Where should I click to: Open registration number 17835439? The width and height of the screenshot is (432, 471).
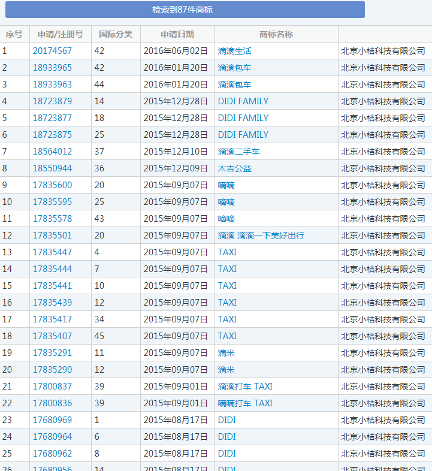coord(52,303)
